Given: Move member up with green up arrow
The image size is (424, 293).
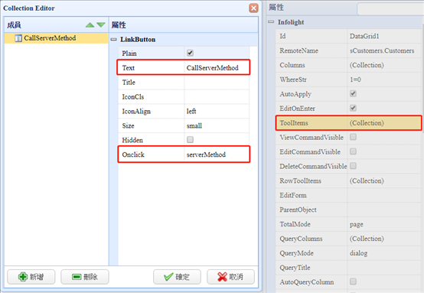Looking at the screenshot, I should pos(90,25).
